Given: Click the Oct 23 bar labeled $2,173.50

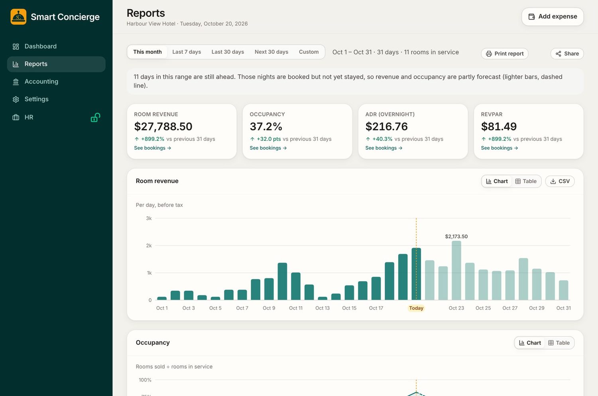Looking at the screenshot, I should [456, 270].
